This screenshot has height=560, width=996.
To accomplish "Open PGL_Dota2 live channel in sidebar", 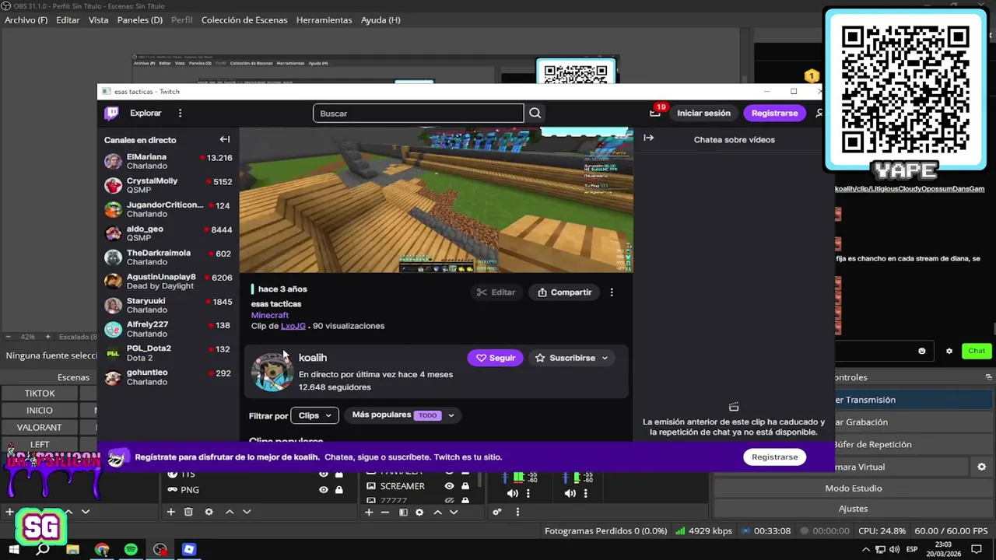I will 168,353.
